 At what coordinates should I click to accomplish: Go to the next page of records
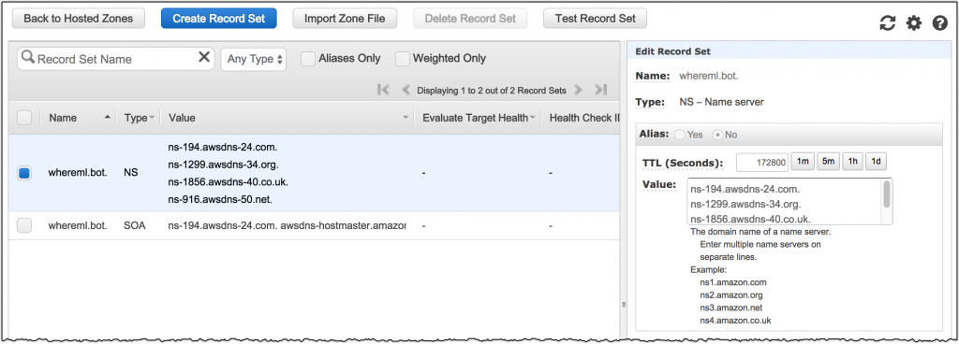tap(578, 91)
